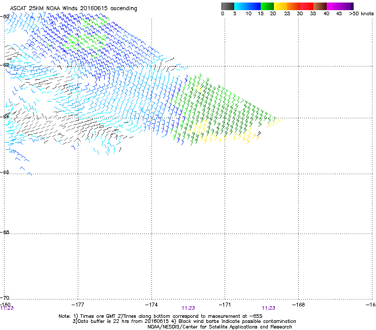Click the '45' value under the color scale

(339, 14)
